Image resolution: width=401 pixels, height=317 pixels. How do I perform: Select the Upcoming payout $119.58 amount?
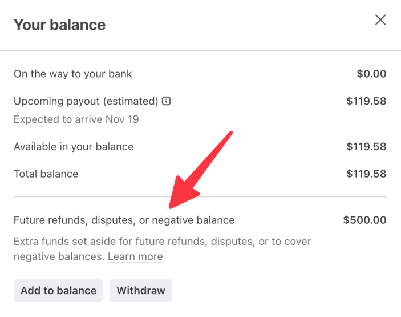coord(366,101)
